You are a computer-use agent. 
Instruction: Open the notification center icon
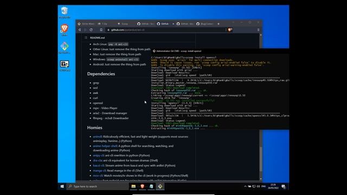click(x=284, y=186)
